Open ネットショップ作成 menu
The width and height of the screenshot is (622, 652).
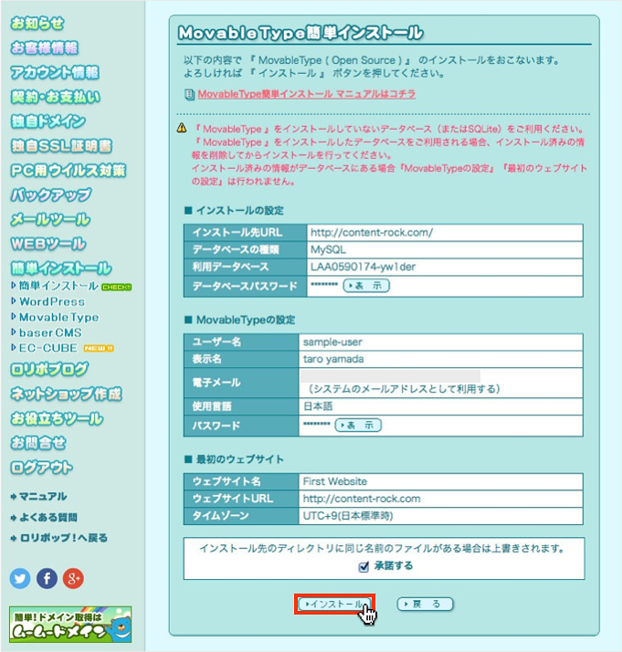click(x=66, y=394)
